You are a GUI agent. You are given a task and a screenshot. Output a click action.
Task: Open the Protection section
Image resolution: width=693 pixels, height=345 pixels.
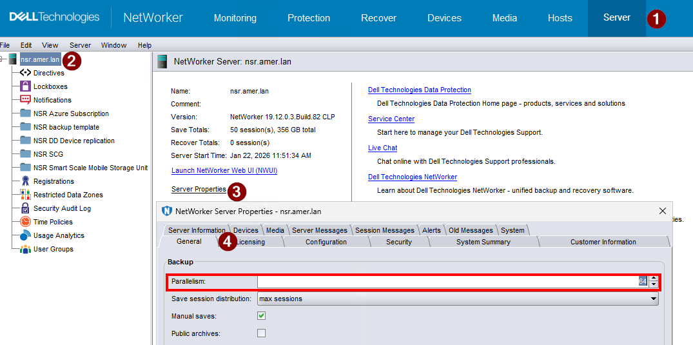309,18
